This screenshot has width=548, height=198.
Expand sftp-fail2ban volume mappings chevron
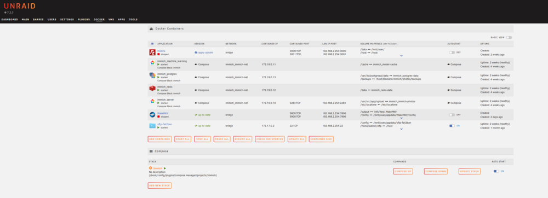[401, 129]
